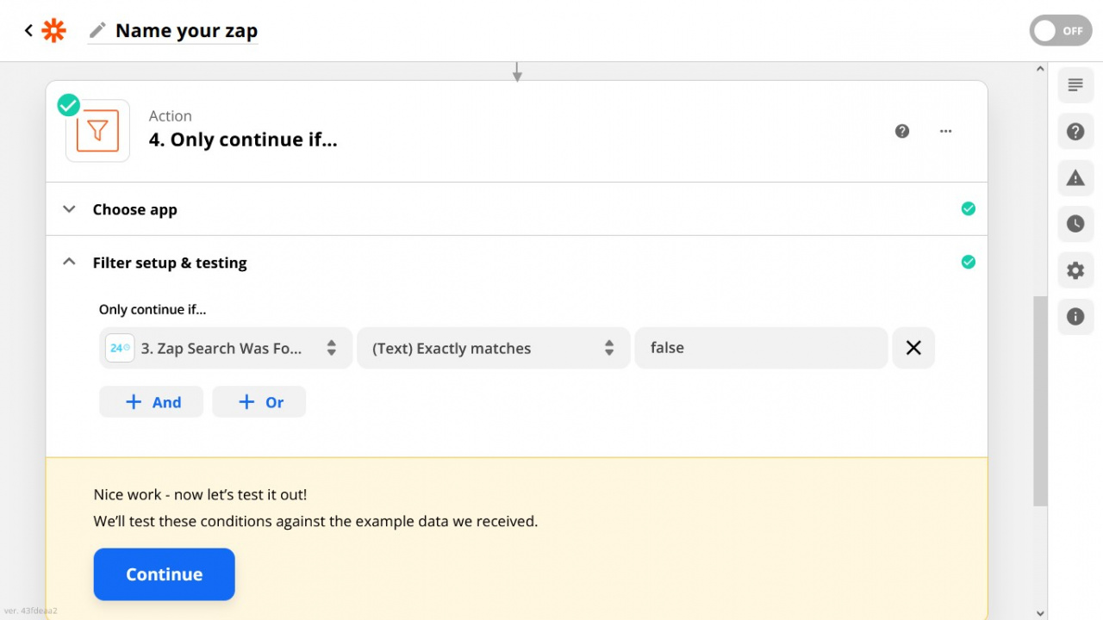The height and width of the screenshot is (620, 1103).
Task: Click the vertical scrollbar thumb
Action: 1040,401
